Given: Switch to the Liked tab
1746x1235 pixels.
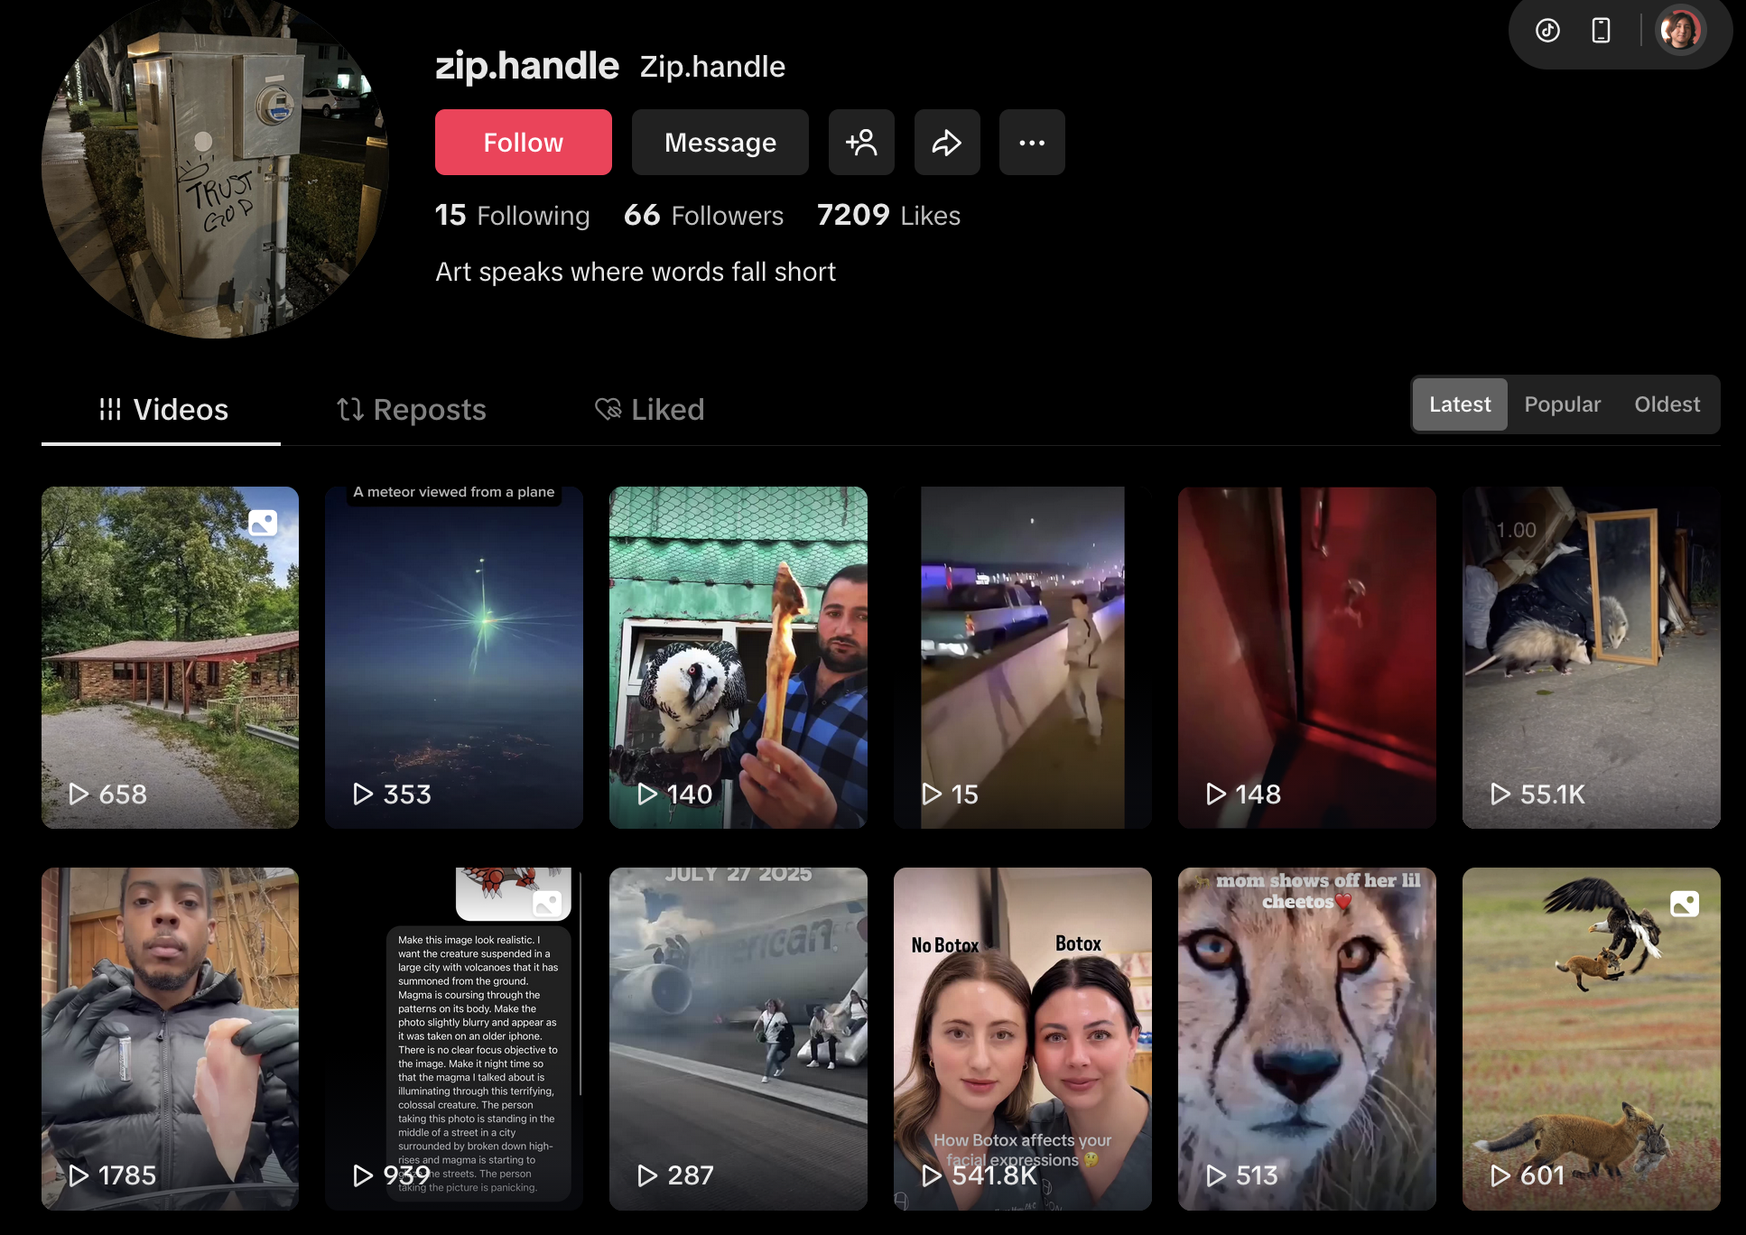Looking at the screenshot, I should point(649,410).
